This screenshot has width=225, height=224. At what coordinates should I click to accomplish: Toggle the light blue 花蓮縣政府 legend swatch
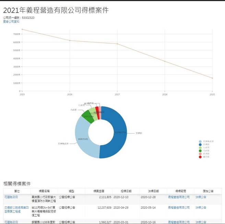pyautogui.click(x=200, y=142)
